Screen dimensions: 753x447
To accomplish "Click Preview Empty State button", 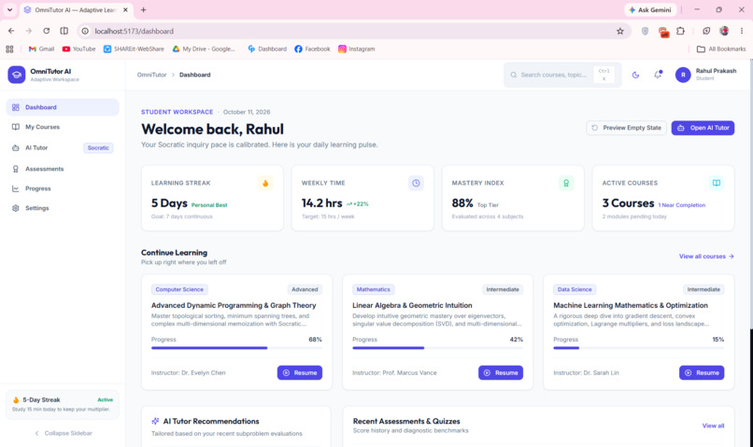I will 626,128.
